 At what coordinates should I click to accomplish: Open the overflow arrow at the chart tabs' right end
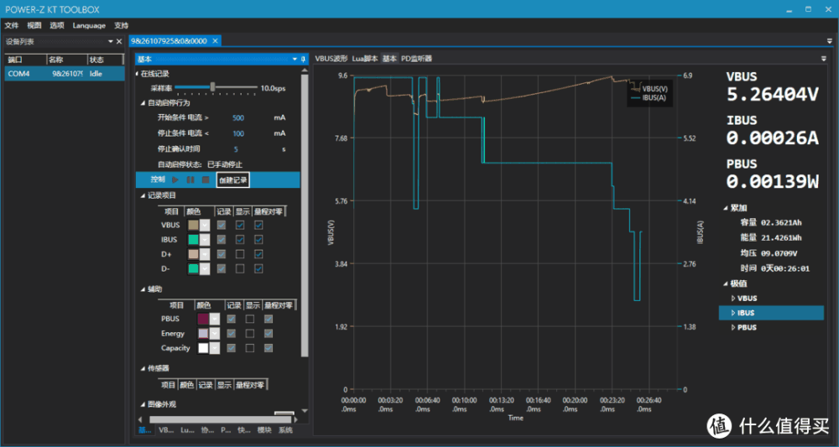click(x=824, y=59)
